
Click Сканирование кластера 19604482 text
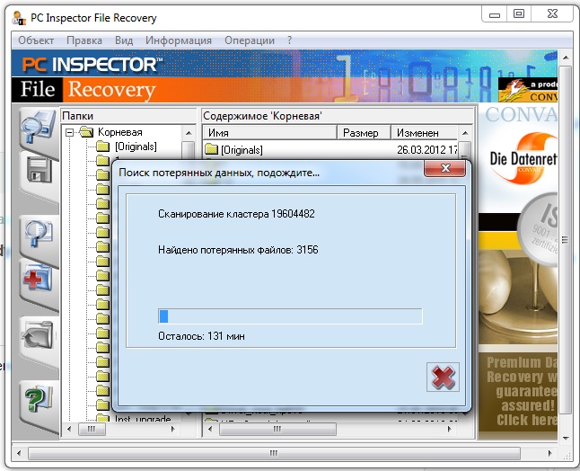(x=236, y=214)
